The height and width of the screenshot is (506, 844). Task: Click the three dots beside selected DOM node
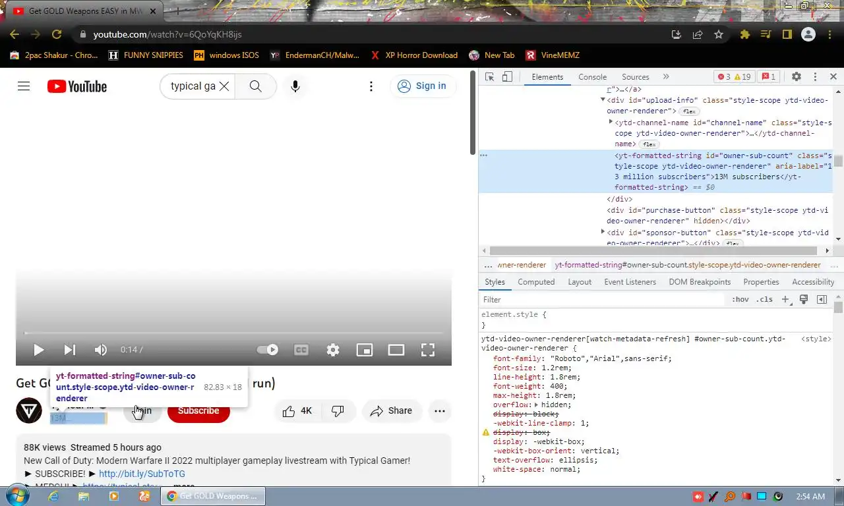(x=484, y=155)
